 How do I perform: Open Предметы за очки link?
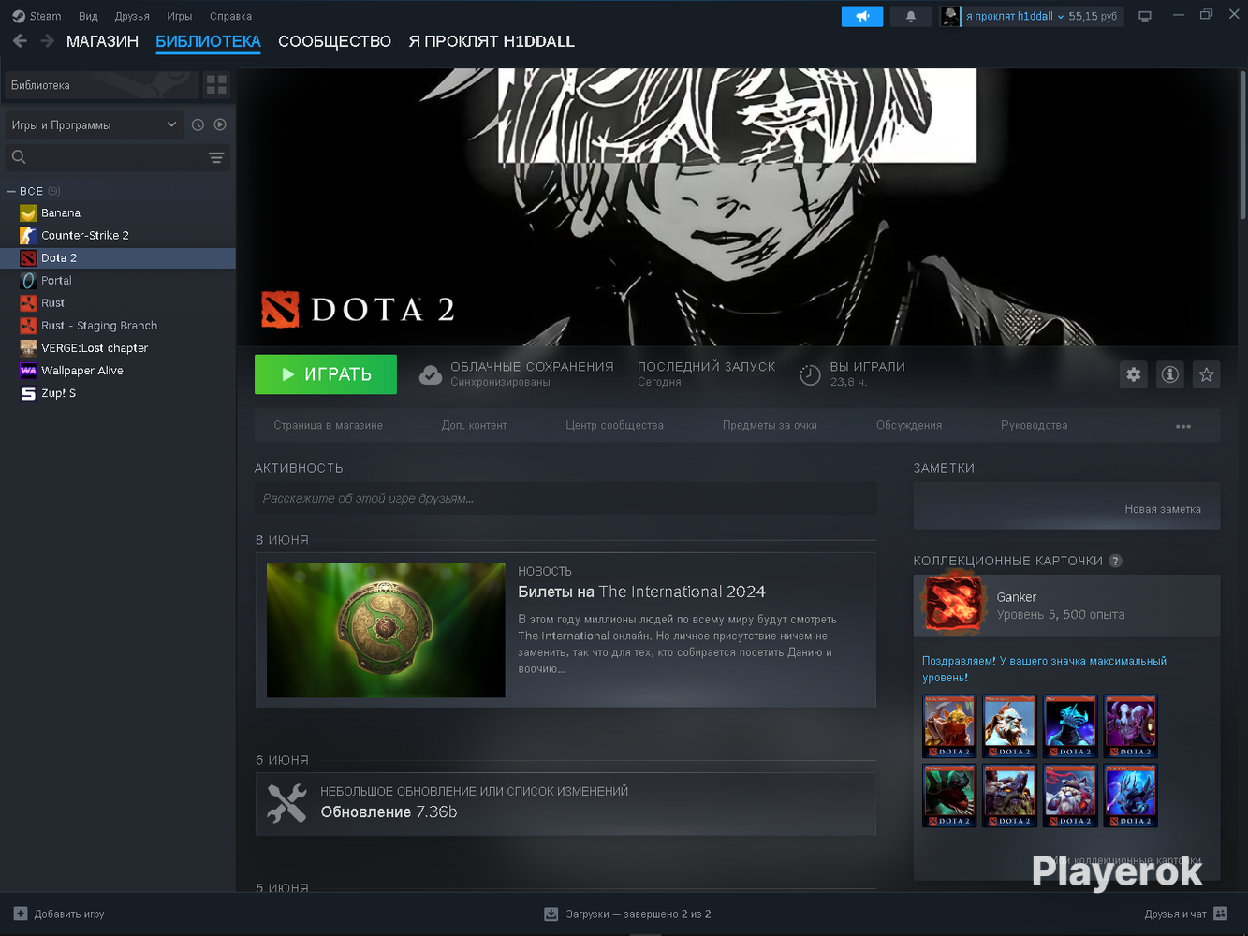pos(770,425)
